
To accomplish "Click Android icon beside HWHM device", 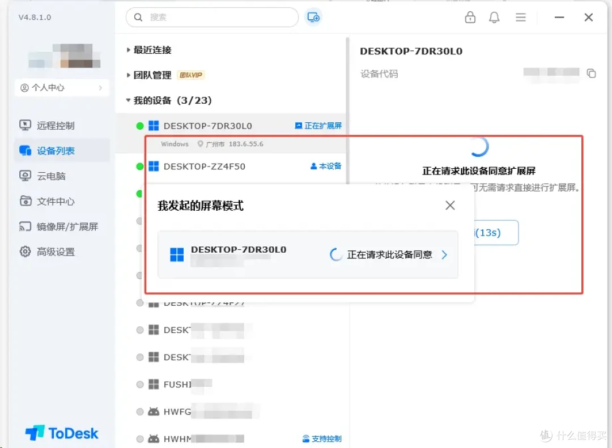I will coord(154,438).
